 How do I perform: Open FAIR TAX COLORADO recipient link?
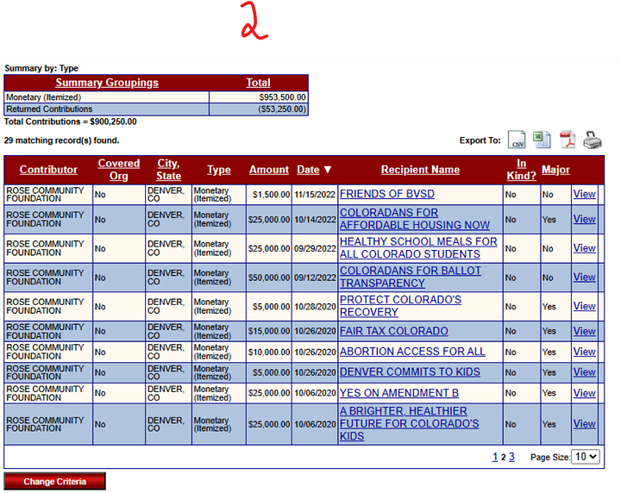click(x=393, y=331)
